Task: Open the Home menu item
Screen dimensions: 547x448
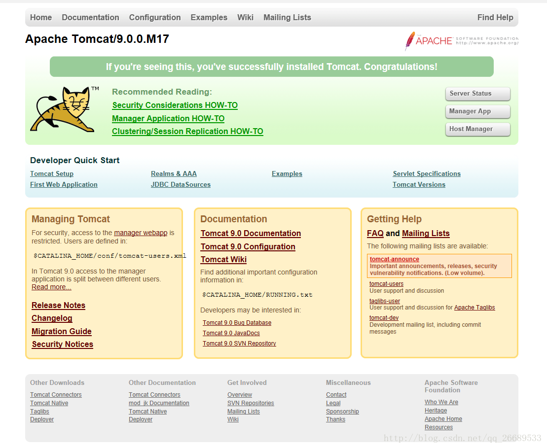Action: click(41, 17)
